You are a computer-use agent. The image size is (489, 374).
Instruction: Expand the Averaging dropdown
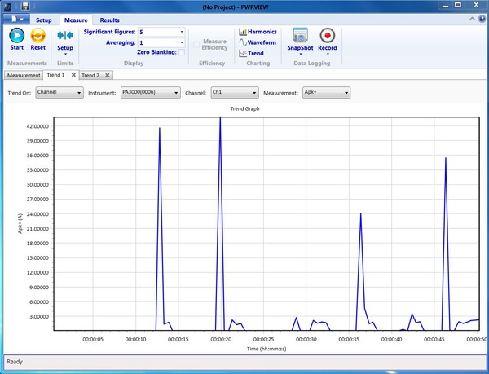[181, 42]
